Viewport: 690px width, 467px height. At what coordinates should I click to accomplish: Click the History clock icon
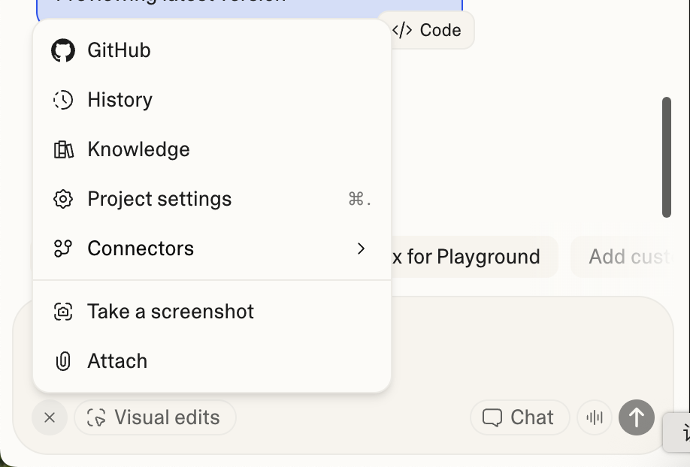pos(63,100)
